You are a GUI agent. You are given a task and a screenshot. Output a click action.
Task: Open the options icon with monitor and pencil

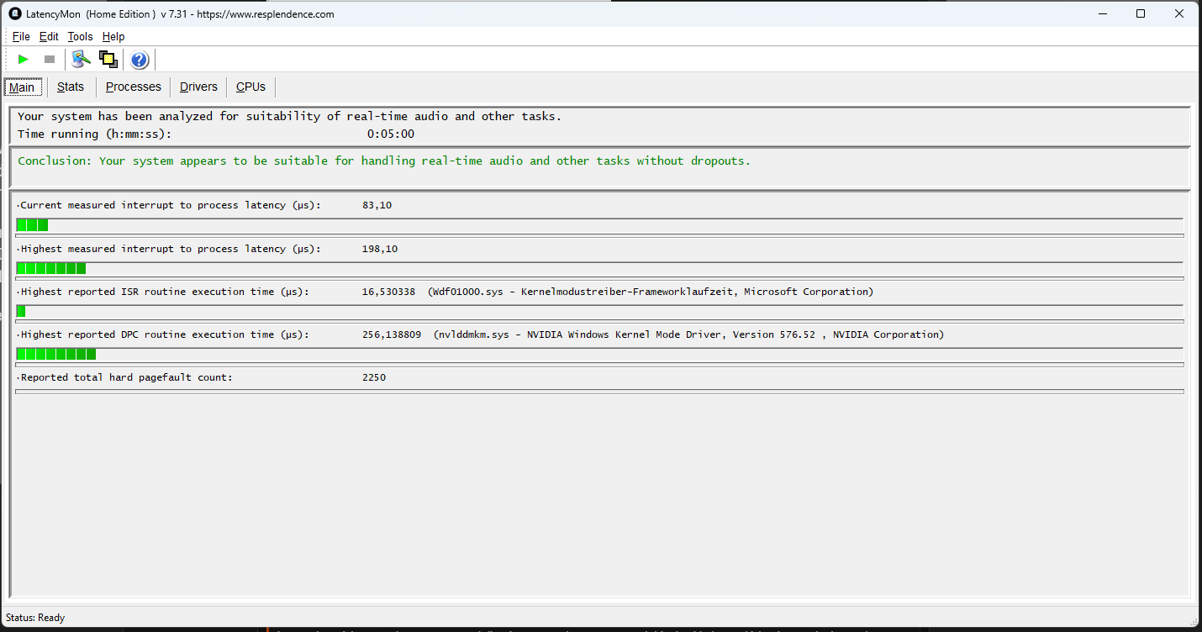coord(81,59)
